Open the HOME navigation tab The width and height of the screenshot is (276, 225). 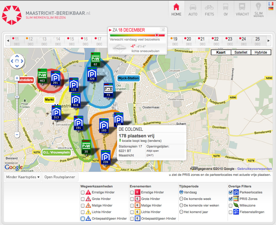(176, 10)
